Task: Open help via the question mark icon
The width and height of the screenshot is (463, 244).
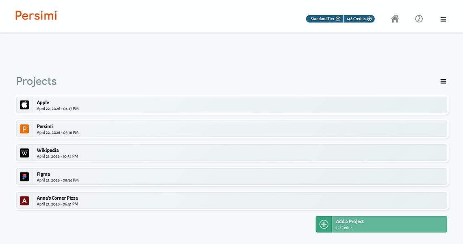Action: (419, 19)
